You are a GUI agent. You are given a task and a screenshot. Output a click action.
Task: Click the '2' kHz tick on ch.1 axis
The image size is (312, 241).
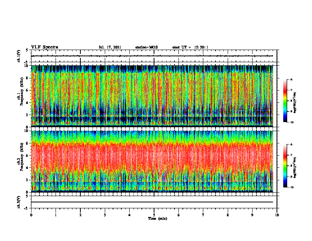28,115
